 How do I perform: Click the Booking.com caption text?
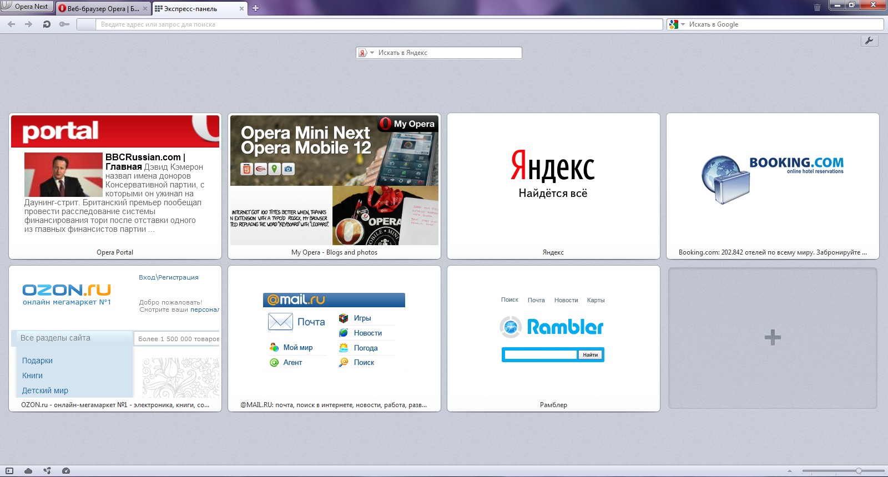(773, 252)
